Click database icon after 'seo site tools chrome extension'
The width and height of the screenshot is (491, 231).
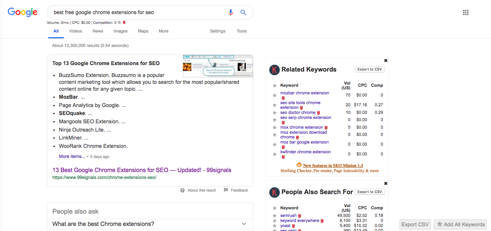[302, 108]
